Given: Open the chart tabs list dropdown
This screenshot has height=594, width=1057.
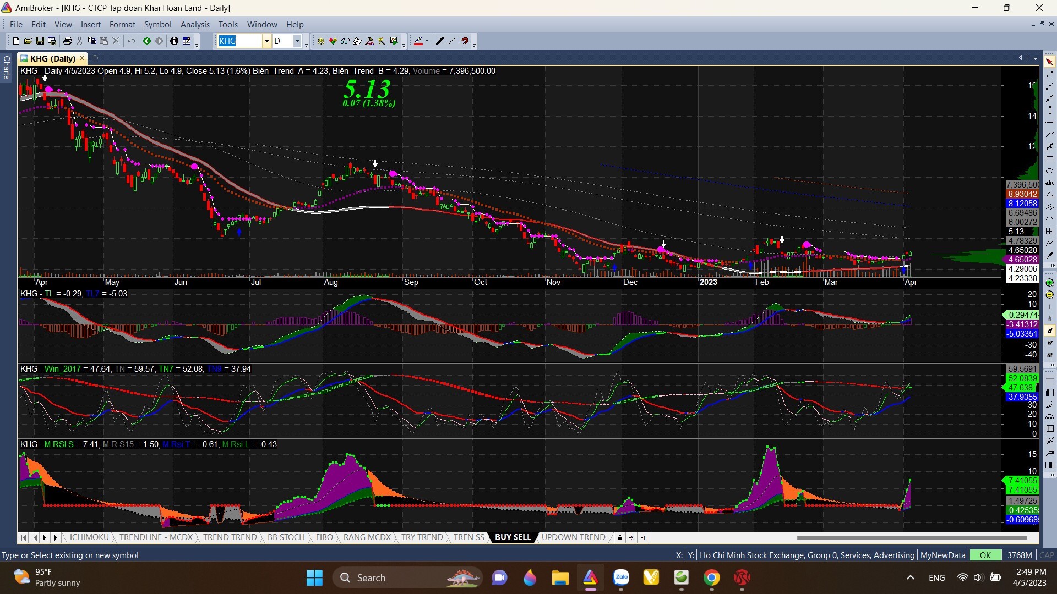Looking at the screenshot, I should [1036, 58].
